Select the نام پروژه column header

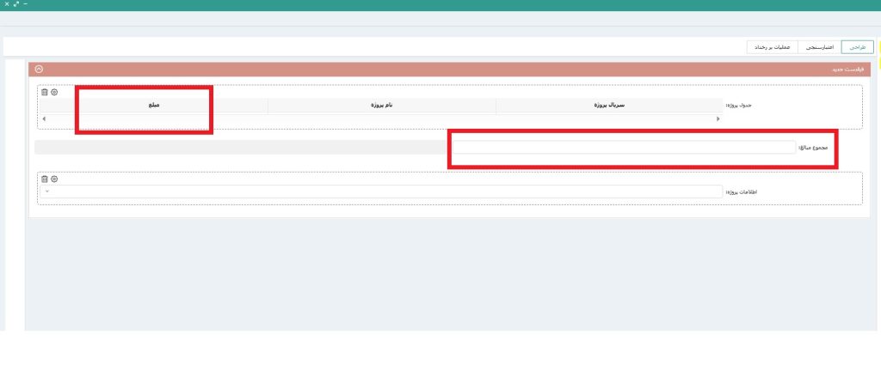tap(382, 106)
